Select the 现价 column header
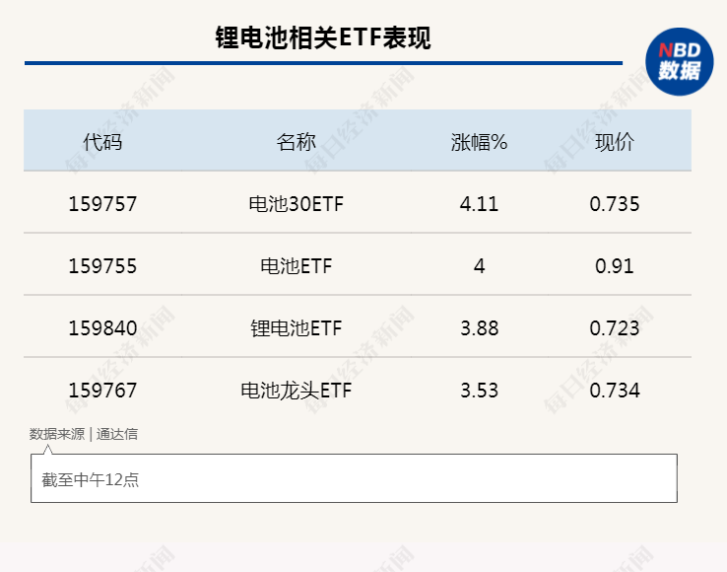 pos(615,142)
